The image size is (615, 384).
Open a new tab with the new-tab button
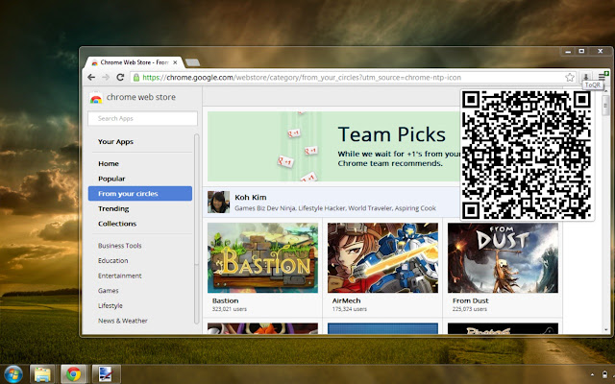click(192, 62)
